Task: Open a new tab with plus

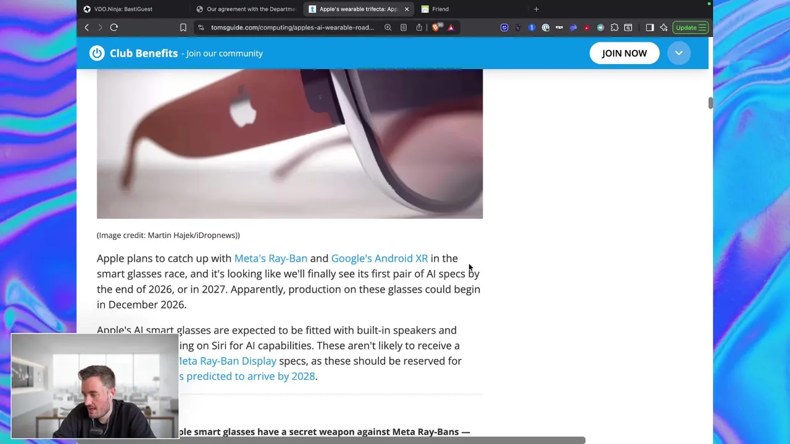Action: (x=536, y=9)
